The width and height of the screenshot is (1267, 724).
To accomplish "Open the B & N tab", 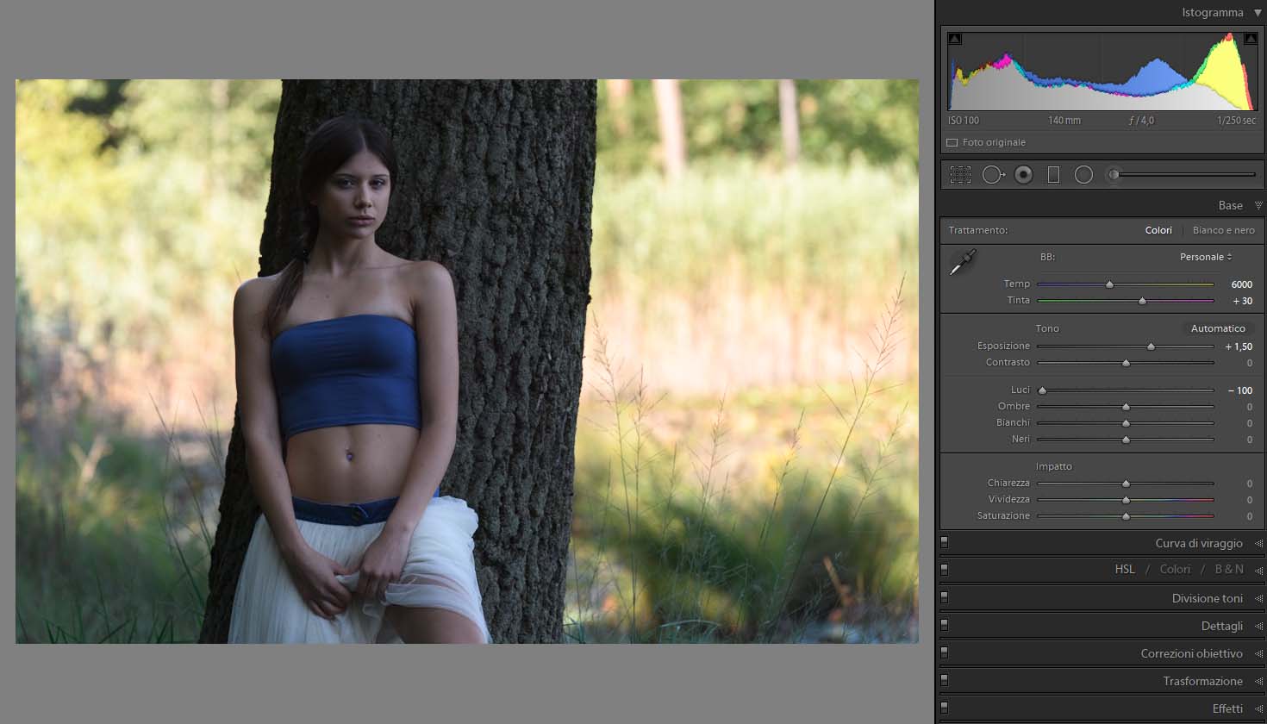I will tap(1229, 569).
